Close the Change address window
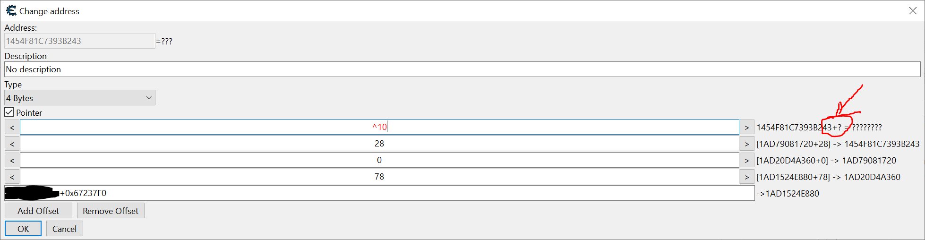The width and height of the screenshot is (925, 240). pyautogui.click(x=912, y=11)
